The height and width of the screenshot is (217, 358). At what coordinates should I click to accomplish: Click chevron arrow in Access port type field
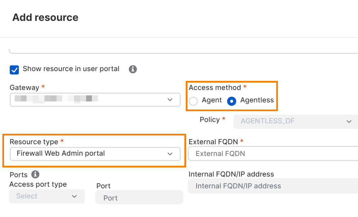(x=74, y=196)
